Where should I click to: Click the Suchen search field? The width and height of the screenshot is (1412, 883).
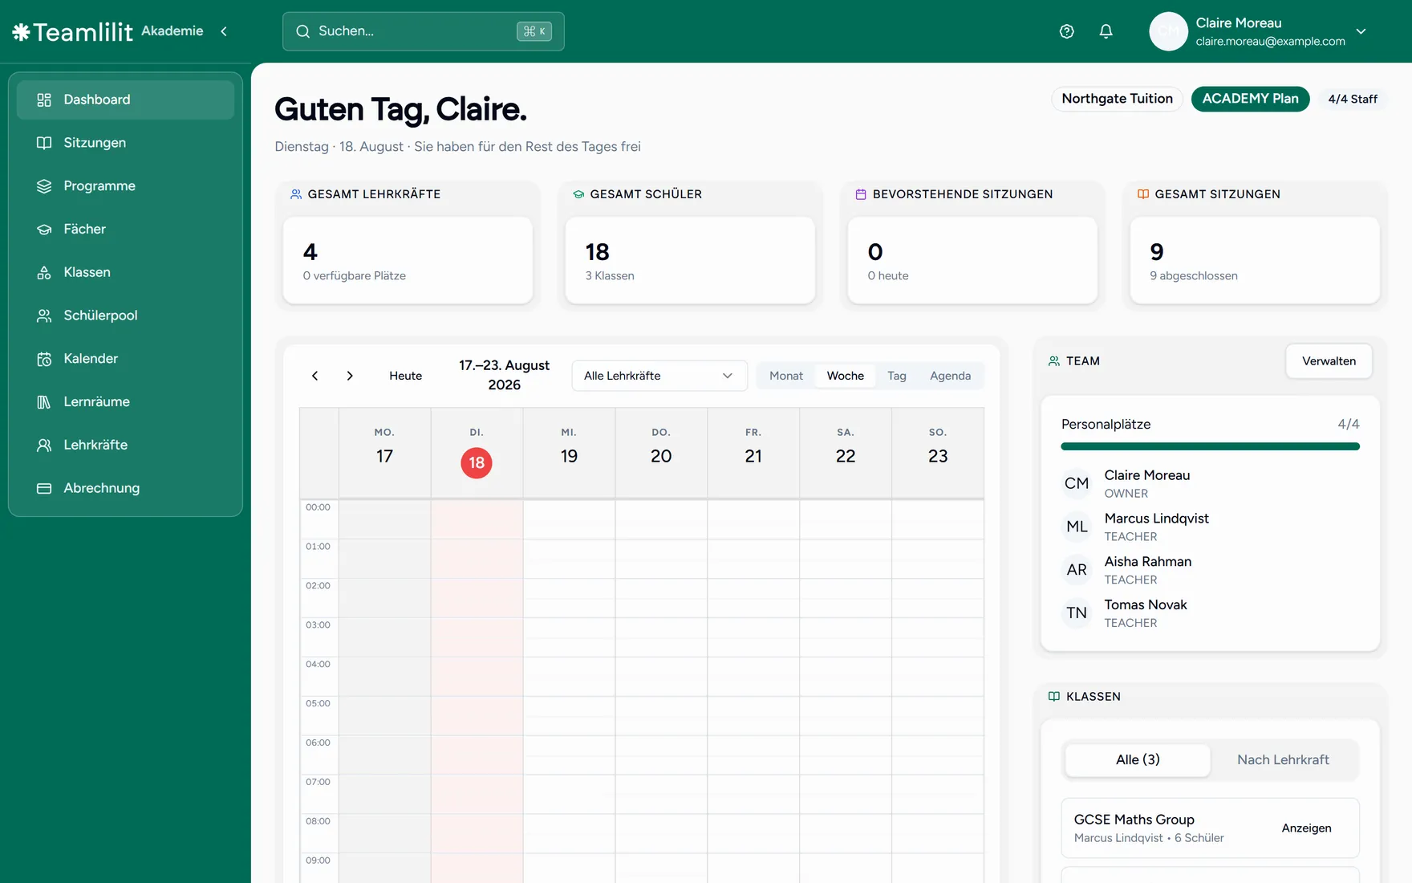[424, 31]
